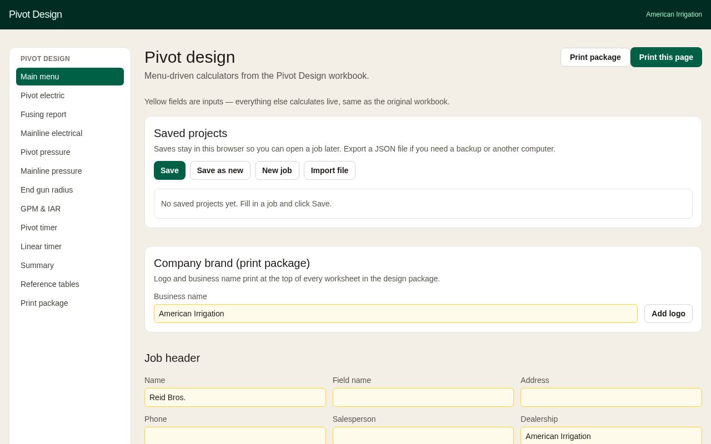
Task: Open Pivot pressure calculator
Action: point(70,152)
